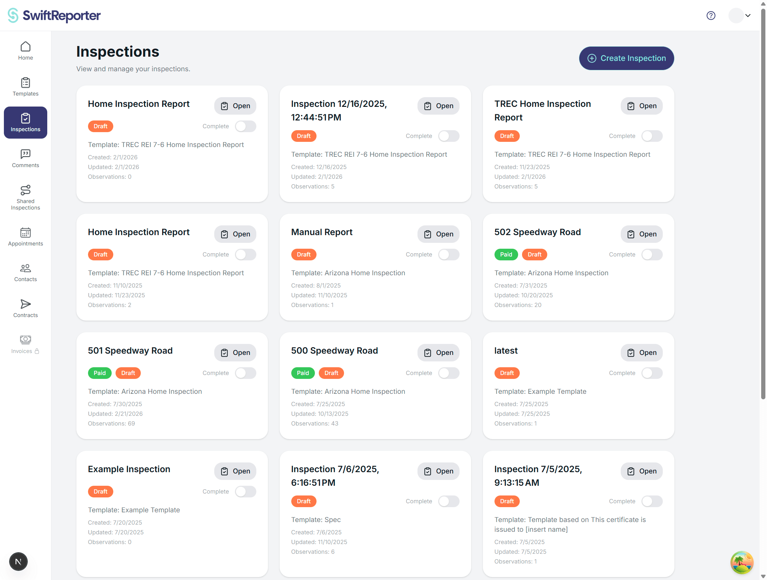Viewport: 767px width, 580px height.
Task: Go to Home in sidebar
Action: coord(25,51)
